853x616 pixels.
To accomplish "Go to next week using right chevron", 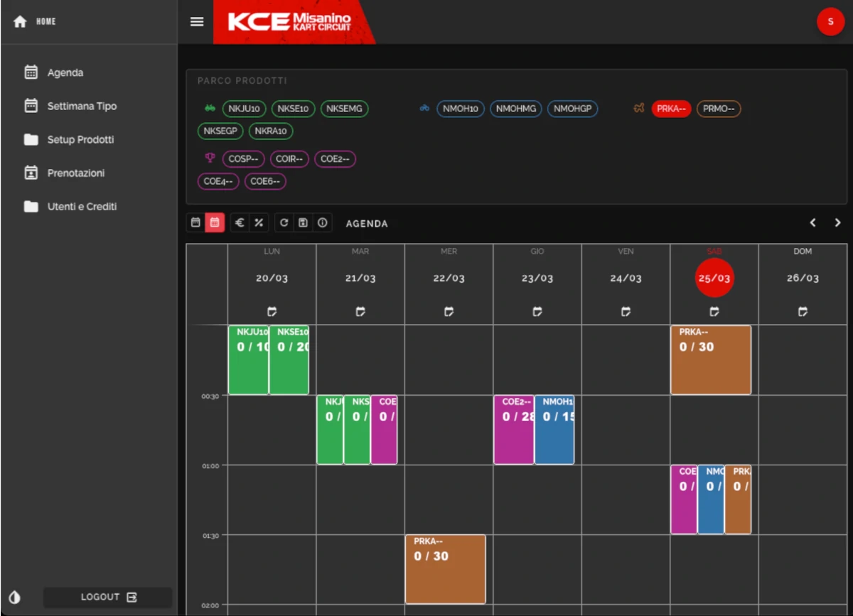I will (x=837, y=222).
